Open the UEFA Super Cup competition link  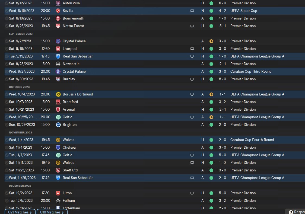coord(243,11)
